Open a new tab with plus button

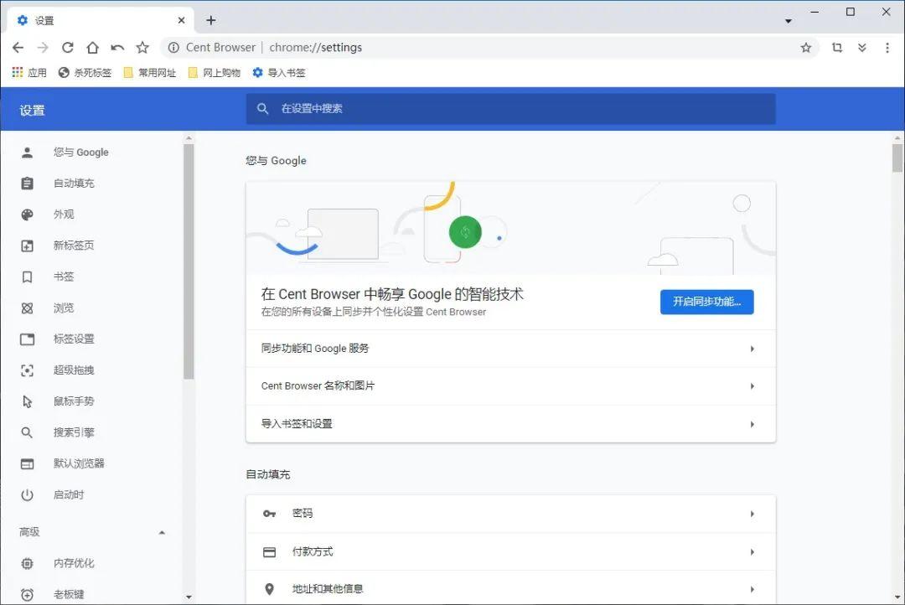tap(210, 20)
